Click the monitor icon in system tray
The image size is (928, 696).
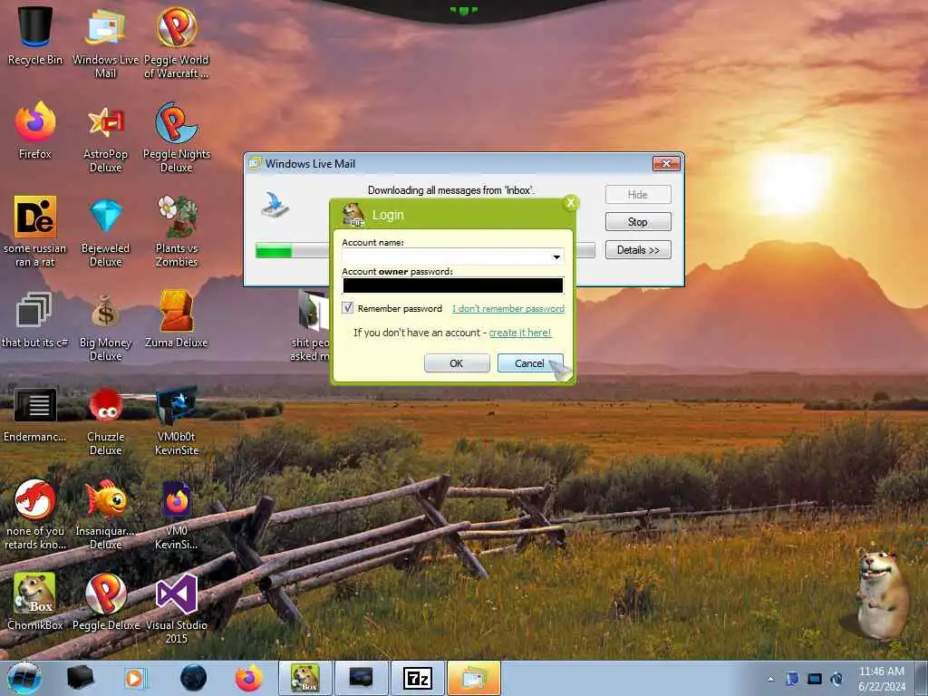(815, 680)
